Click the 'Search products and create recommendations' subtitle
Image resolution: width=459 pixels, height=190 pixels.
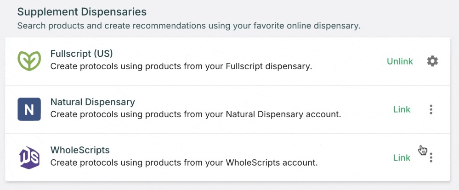click(x=188, y=26)
